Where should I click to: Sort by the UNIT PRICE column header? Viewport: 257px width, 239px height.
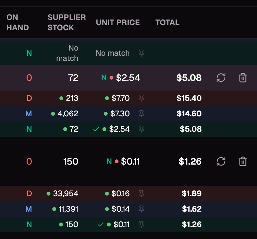pos(118,23)
